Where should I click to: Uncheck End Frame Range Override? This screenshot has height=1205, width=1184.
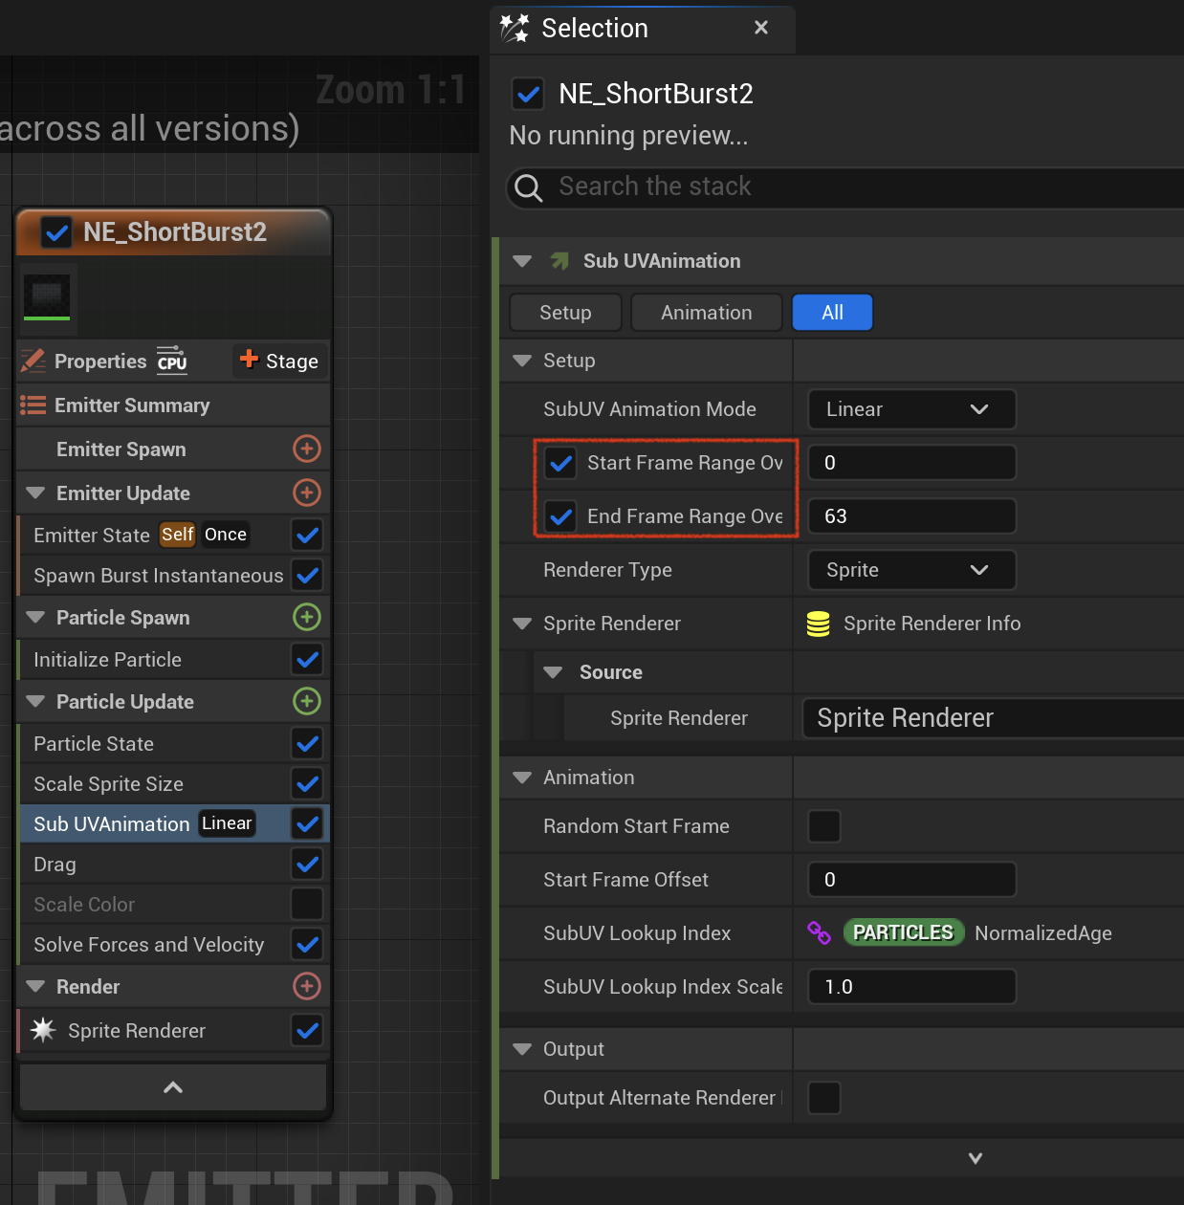pos(560,516)
